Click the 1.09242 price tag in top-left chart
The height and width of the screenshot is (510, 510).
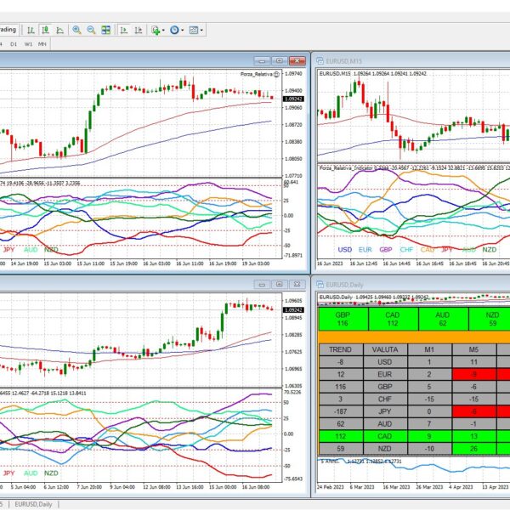[x=294, y=99]
